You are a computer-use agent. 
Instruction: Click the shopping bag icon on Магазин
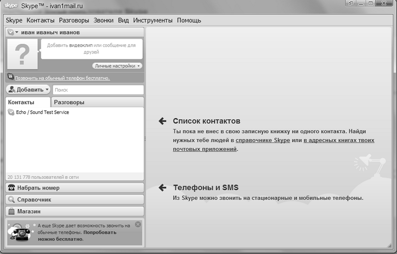[11, 211]
